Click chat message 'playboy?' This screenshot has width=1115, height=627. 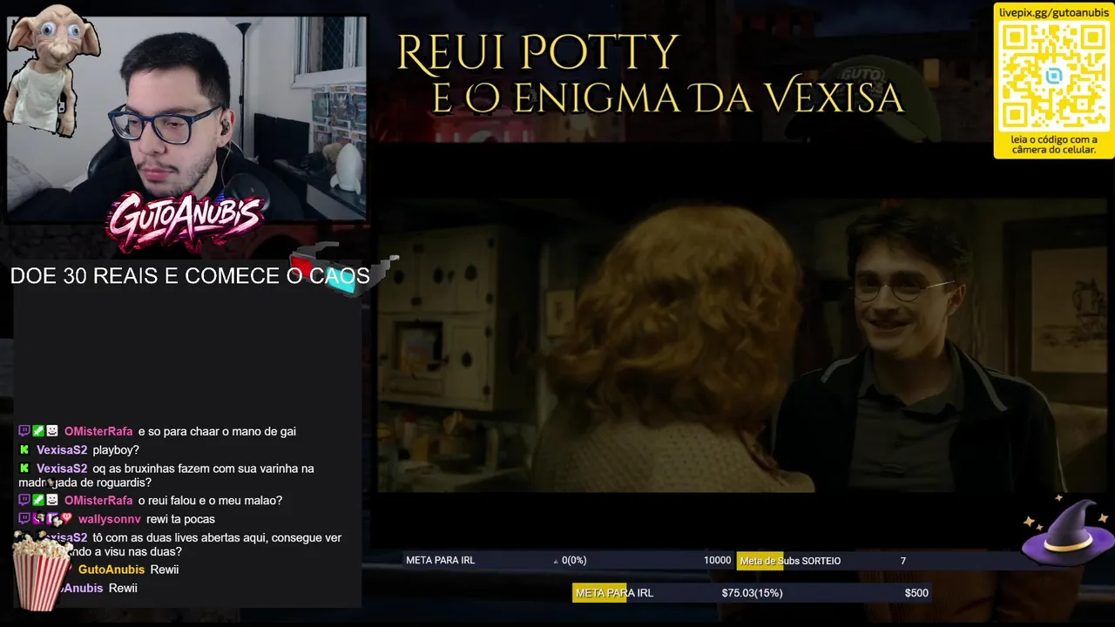[x=116, y=450]
